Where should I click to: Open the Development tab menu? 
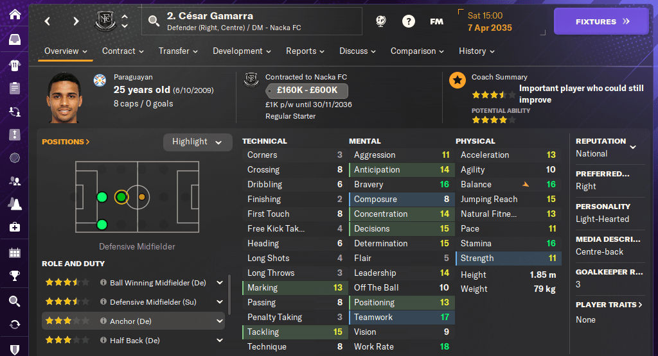(242, 51)
